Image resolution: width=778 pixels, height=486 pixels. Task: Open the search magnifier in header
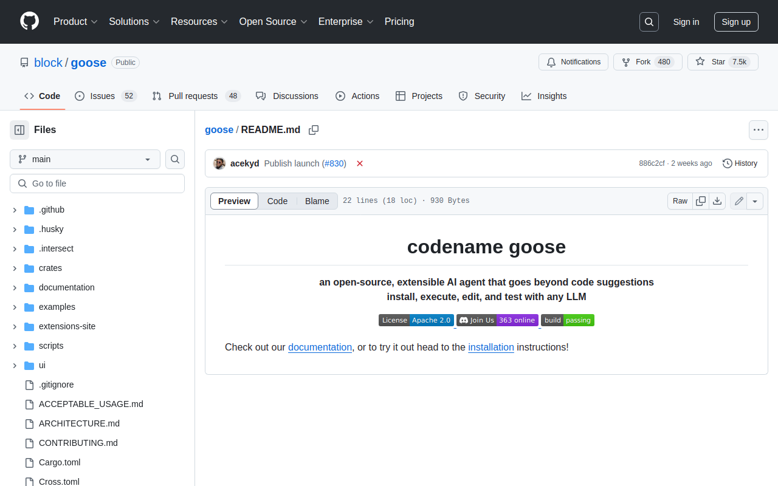[649, 22]
